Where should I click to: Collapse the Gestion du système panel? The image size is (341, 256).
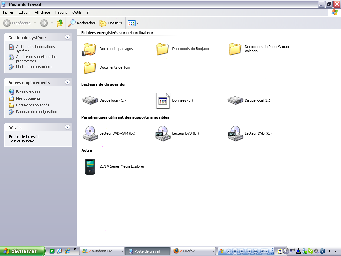coord(68,38)
